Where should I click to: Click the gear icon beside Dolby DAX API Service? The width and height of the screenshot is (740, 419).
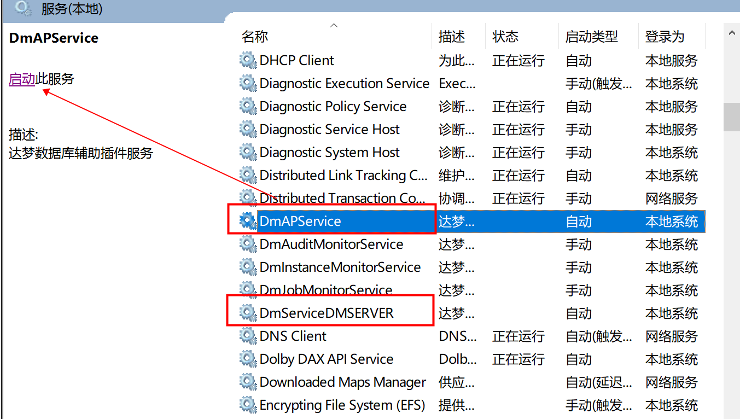[x=248, y=359]
